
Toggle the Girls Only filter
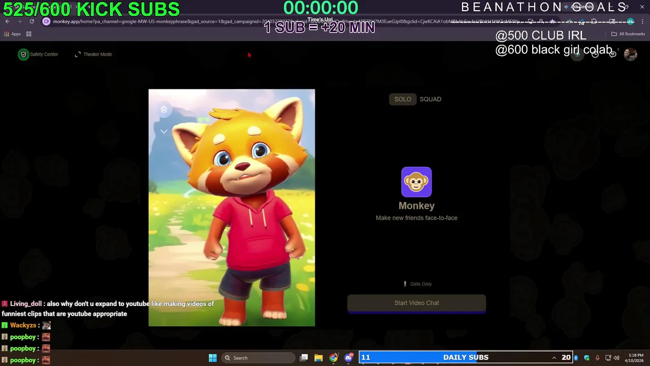click(x=417, y=284)
